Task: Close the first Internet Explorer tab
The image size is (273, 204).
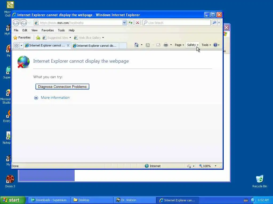Action: coord(68,45)
